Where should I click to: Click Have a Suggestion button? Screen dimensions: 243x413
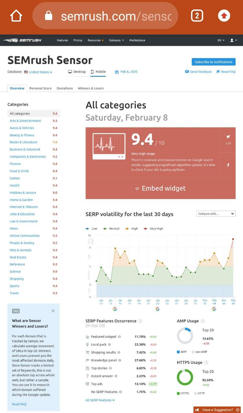tap(217, 410)
